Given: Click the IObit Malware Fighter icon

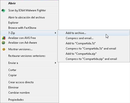Looking at the screenshot, I should [3, 11].
